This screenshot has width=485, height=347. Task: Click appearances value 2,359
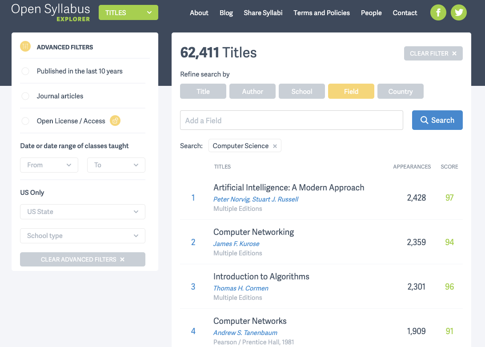coord(417,242)
